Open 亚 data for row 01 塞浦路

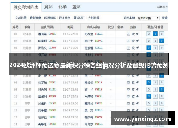129,34
